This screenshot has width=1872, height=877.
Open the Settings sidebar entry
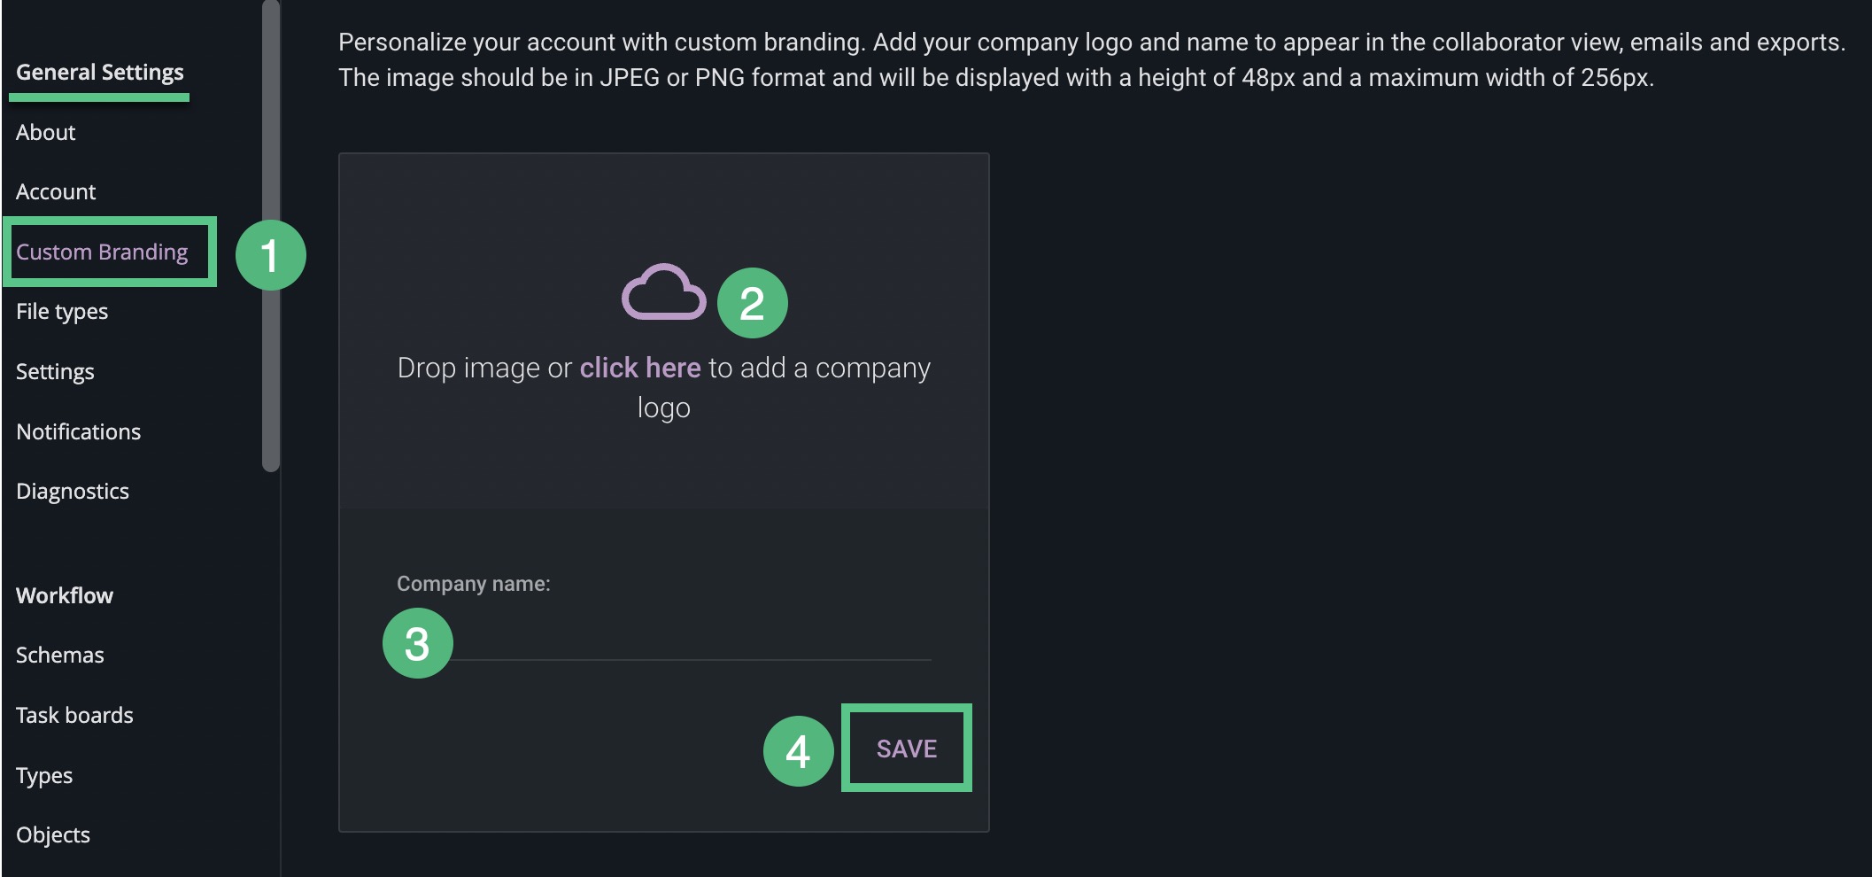(x=55, y=372)
